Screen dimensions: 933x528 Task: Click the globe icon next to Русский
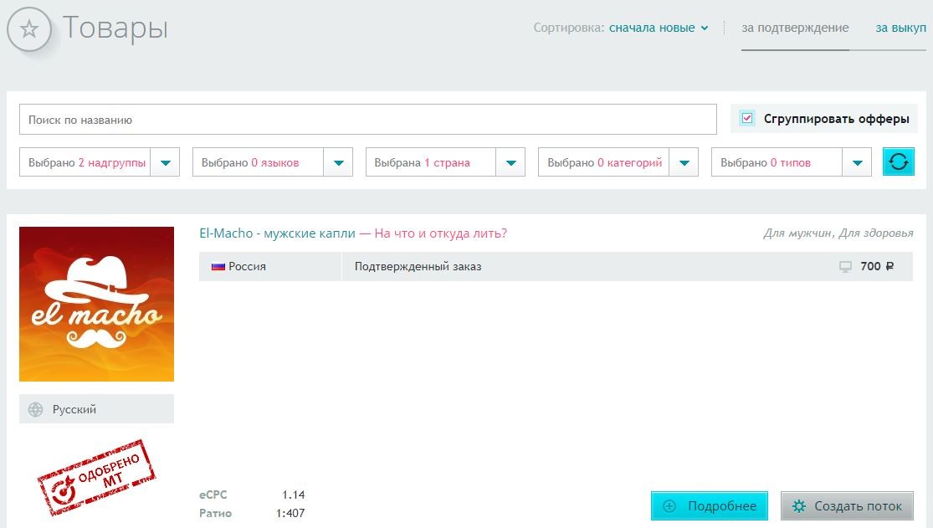pyautogui.click(x=36, y=409)
